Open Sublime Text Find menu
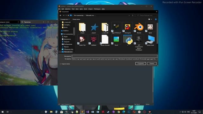 coord(73,9)
